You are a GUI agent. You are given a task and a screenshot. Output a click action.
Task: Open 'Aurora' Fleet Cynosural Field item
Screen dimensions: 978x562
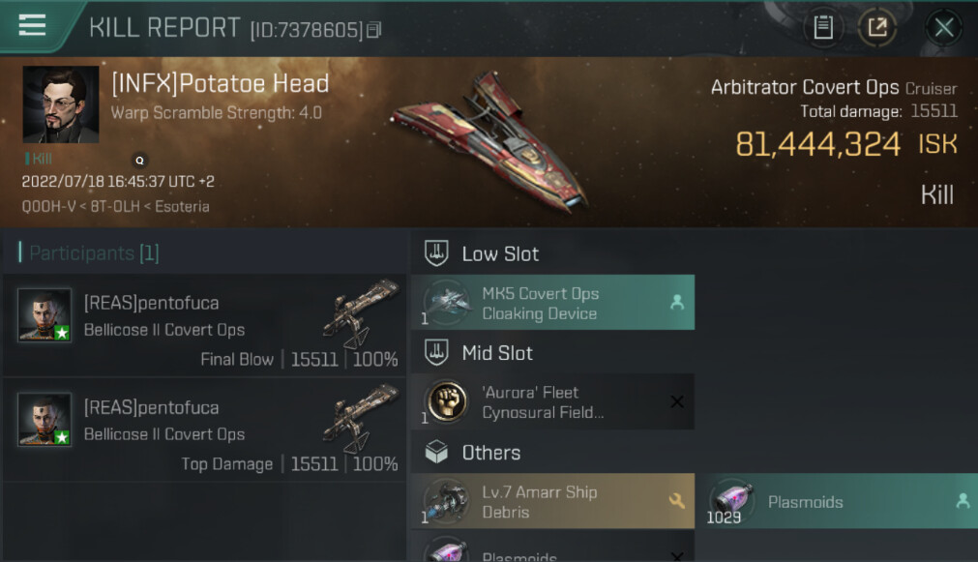[552, 401]
